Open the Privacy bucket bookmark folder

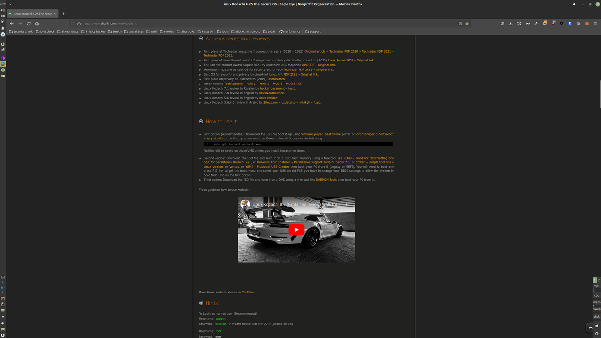click(93, 31)
